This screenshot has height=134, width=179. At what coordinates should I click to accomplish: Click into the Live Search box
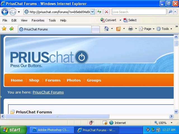(139, 12)
